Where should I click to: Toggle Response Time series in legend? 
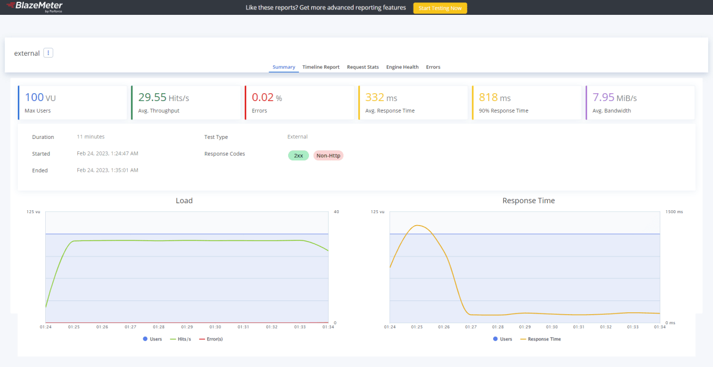point(540,339)
